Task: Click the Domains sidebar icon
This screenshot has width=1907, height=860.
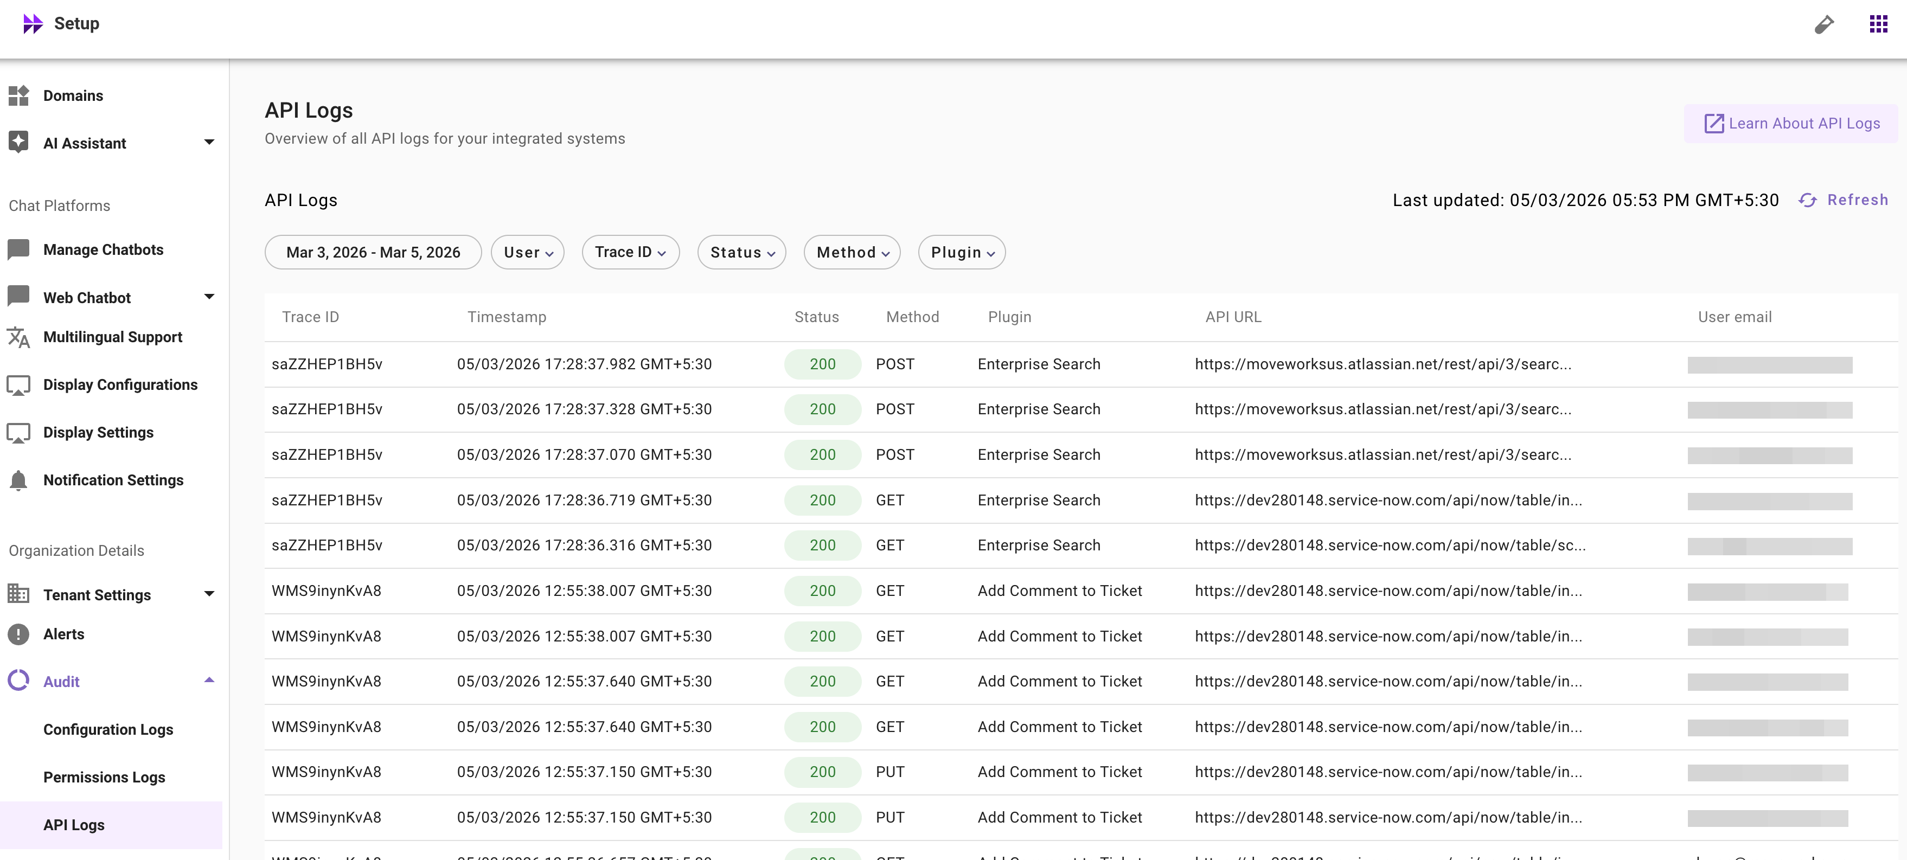Action: click(18, 95)
